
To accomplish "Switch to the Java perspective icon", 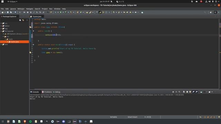I will [x=215, y=12].
